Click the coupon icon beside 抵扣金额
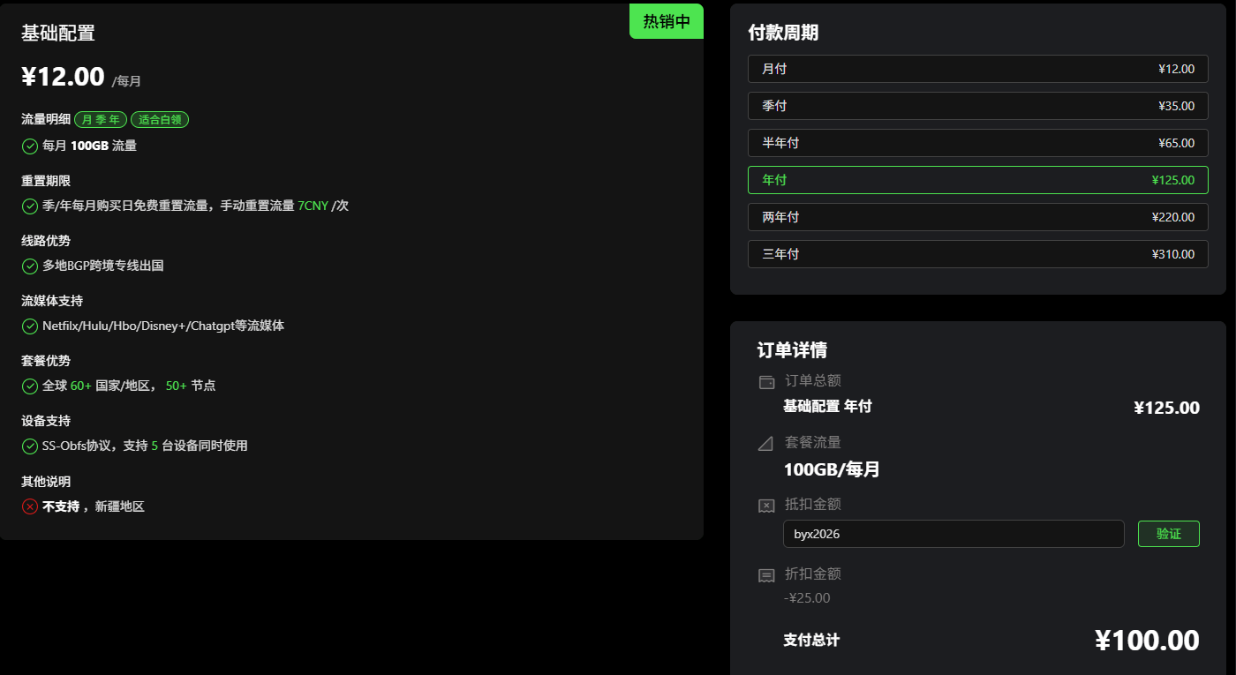The height and width of the screenshot is (675, 1236). pos(765,505)
